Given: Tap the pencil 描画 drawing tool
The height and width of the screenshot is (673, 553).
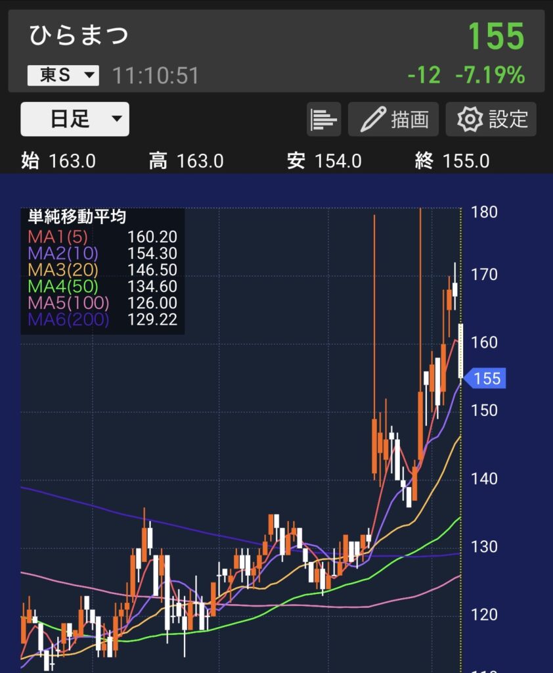Looking at the screenshot, I should click(395, 120).
